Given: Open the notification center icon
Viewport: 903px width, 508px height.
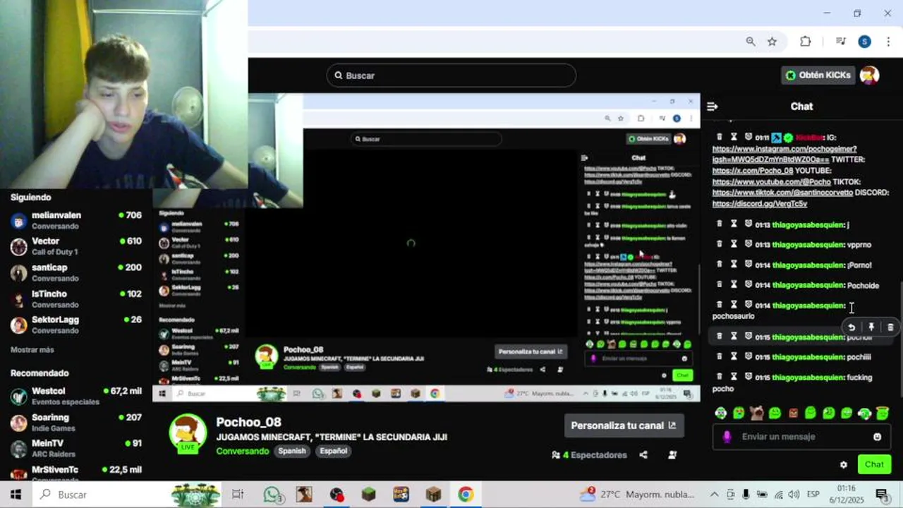Looking at the screenshot, I should click(x=881, y=495).
